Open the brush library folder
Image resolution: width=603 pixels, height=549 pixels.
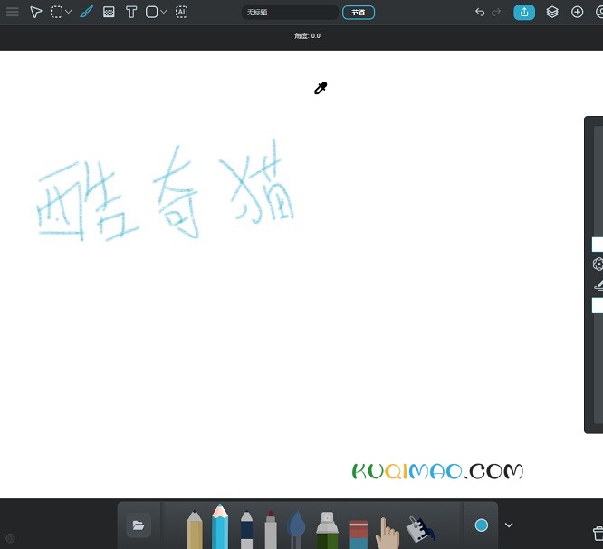pyautogui.click(x=139, y=525)
